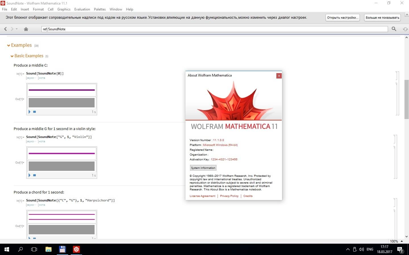Open the 100% magnification dropdown
This screenshot has width=409, height=255.
point(396,241)
